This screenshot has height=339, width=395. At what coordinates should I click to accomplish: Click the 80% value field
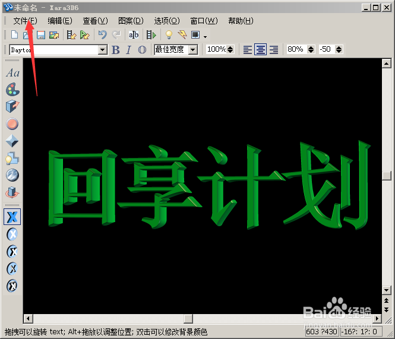pos(297,49)
